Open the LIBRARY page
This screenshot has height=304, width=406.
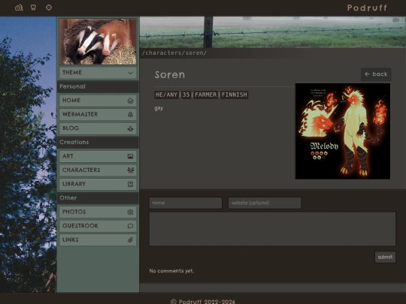[x=98, y=184]
